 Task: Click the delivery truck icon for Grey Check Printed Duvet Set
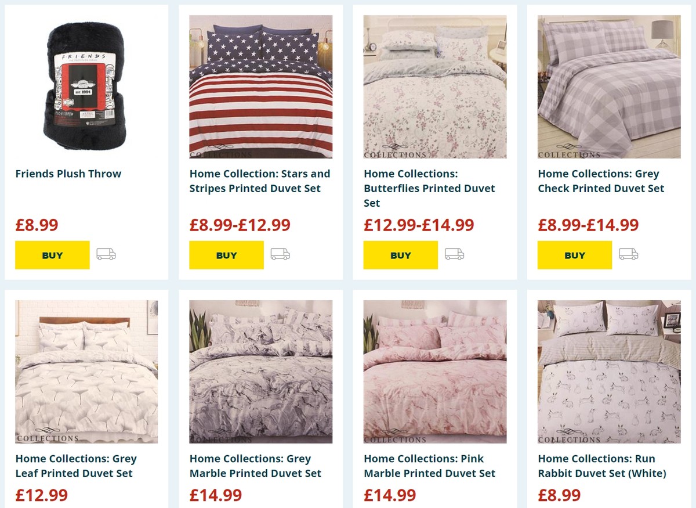coord(628,254)
